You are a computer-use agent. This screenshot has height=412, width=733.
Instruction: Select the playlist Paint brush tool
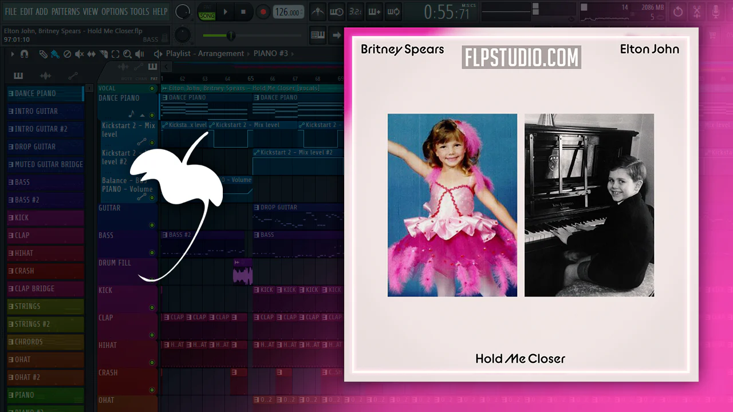tap(55, 54)
